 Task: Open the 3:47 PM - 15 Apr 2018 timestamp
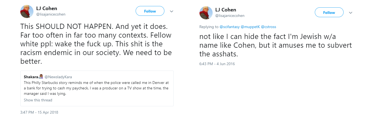(x=39, y=112)
